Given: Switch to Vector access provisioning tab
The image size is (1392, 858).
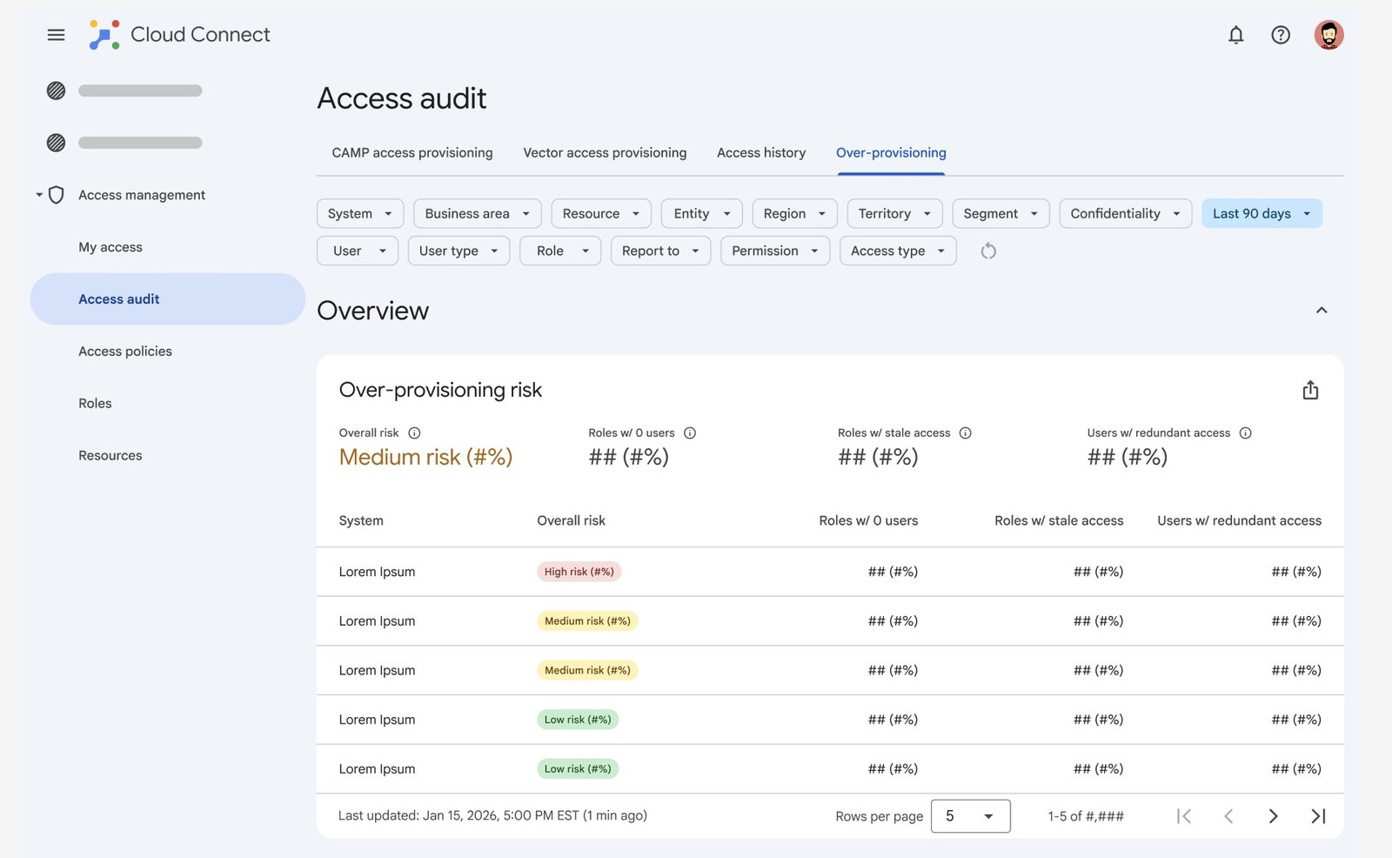Looking at the screenshot, I should point(605,152).
